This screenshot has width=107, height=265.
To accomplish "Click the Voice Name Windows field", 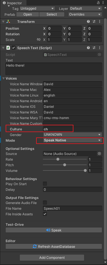I will [73, 84].
